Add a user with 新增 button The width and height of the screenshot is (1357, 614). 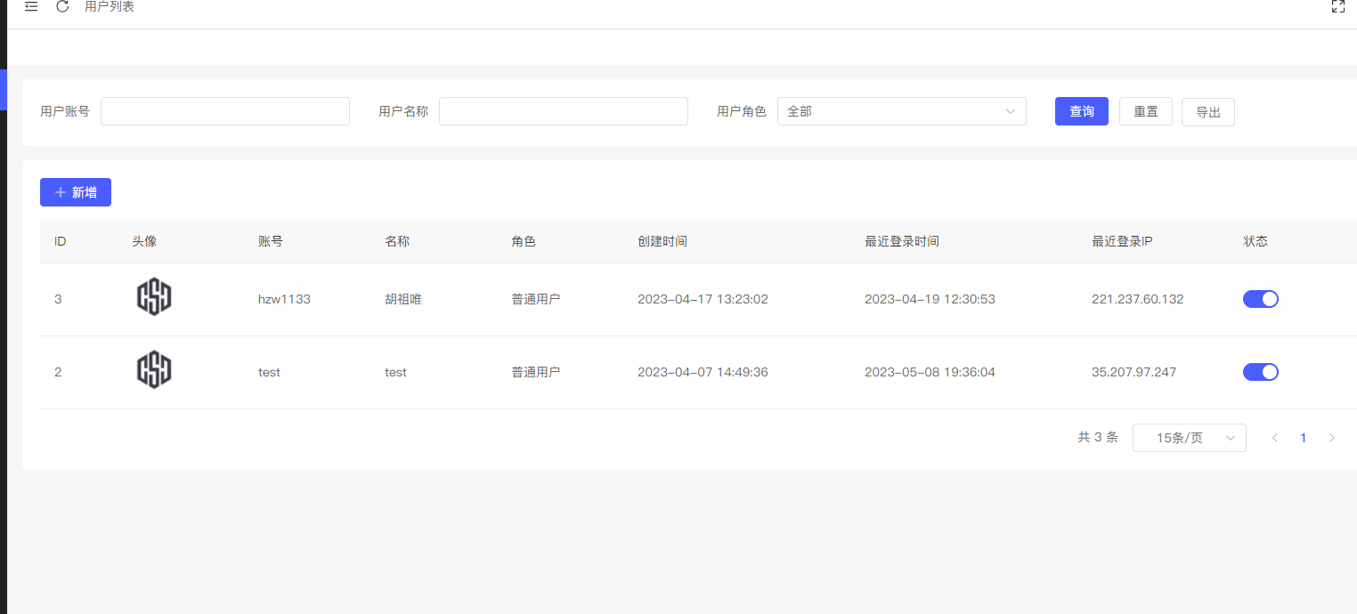tap(76, 192)
